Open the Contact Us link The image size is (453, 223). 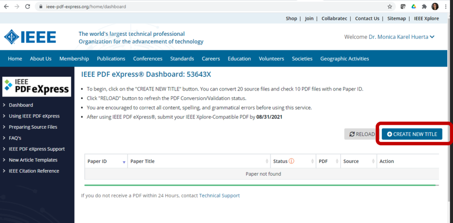coord(367,19)
